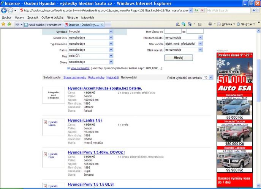This screenshot has height=189, width=261.
Task: Click the Home page icon
Action: (x=190, y=24)
